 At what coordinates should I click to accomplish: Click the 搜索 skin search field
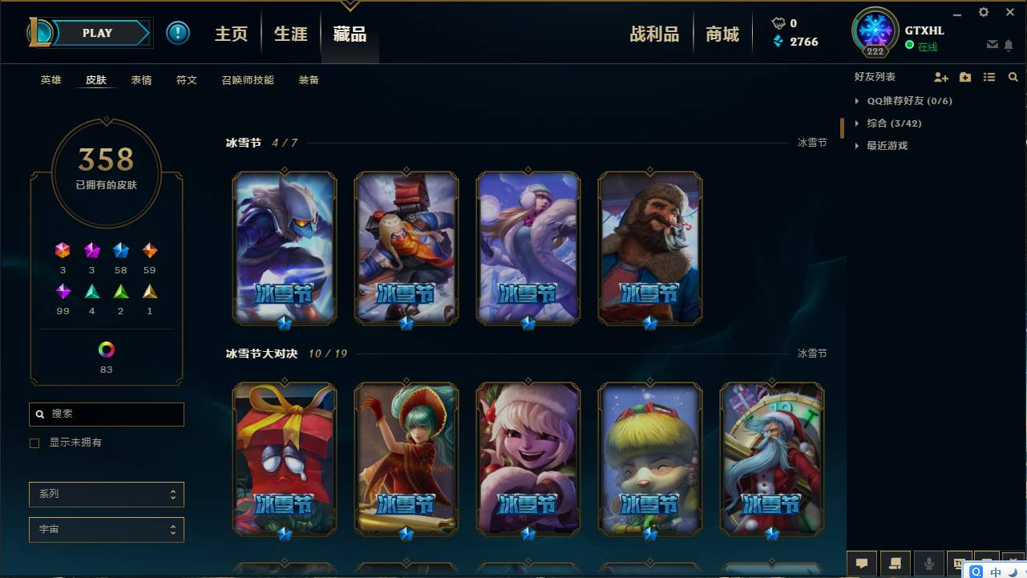coord(107,414)
